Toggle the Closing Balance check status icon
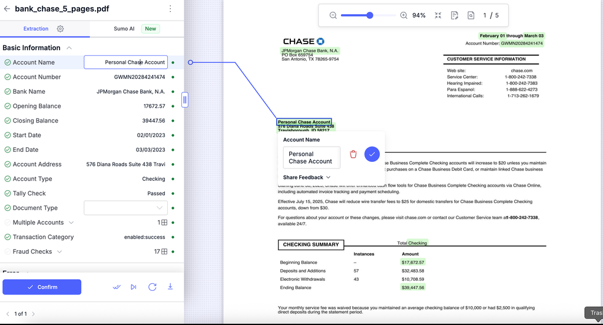 click(7, 120)
